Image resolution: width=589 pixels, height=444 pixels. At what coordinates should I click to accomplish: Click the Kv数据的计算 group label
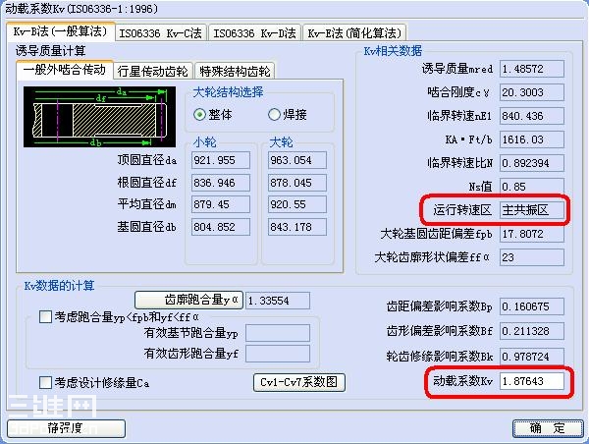(59, 286)
